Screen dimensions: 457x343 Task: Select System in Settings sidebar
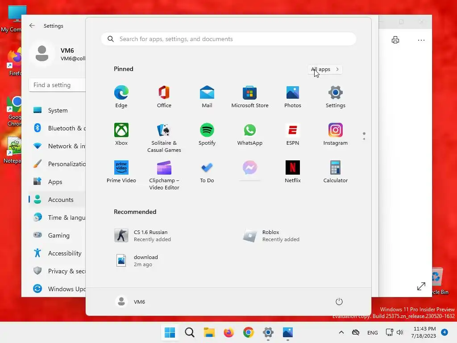click(58, 110)
